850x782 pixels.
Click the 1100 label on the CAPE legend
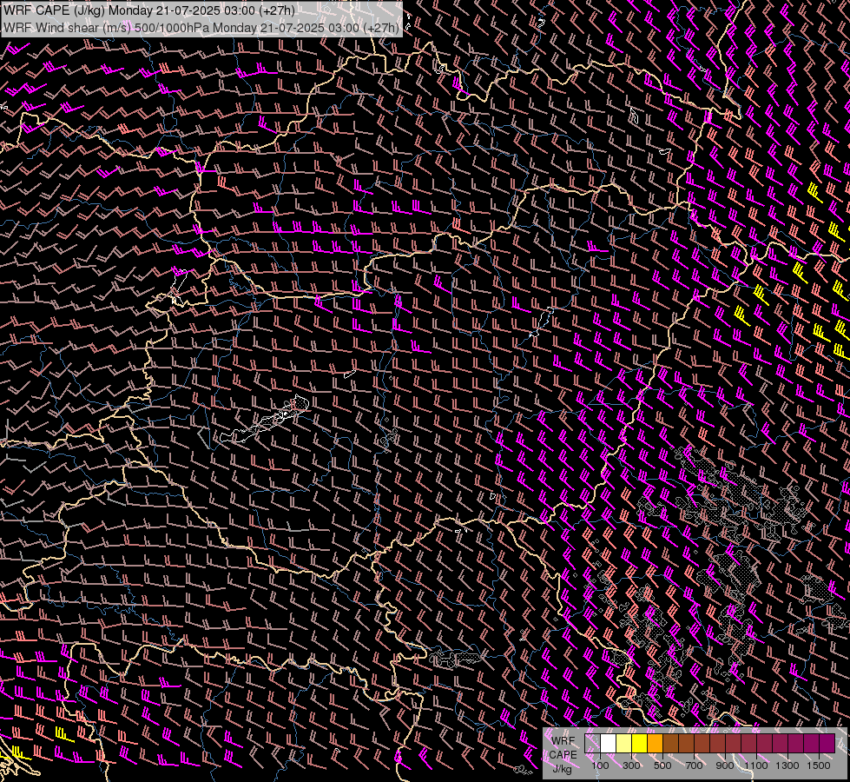point(755,765)
